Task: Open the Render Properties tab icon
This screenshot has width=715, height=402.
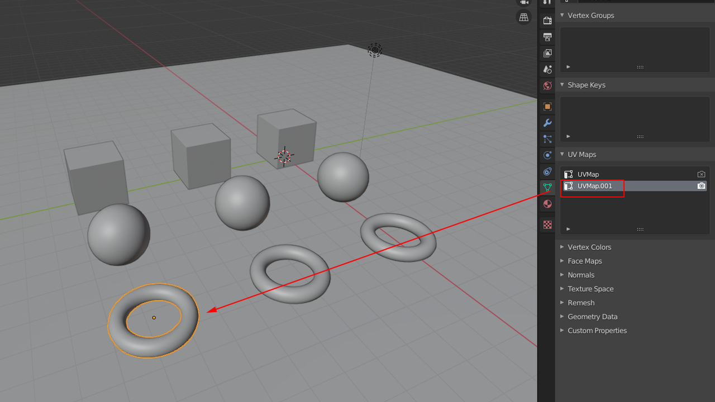Action: [547, 20]
